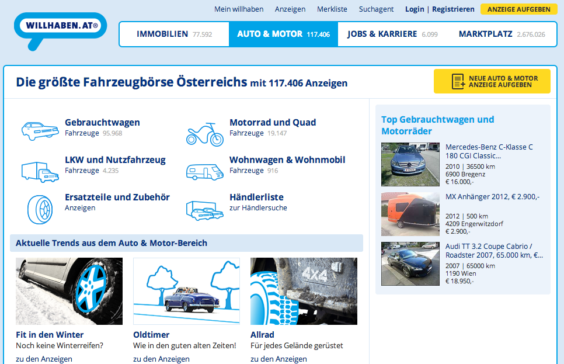This screenshot has height=364, width=564.
Task: Open the Gebrauchtwagen category link
Action: point(102,123)
